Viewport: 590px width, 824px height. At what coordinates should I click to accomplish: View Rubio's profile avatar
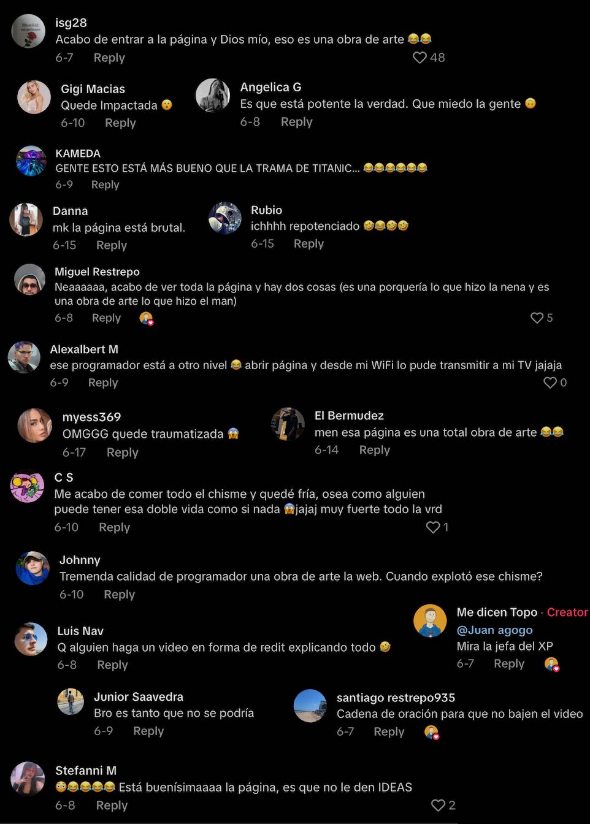click(224, 218)
